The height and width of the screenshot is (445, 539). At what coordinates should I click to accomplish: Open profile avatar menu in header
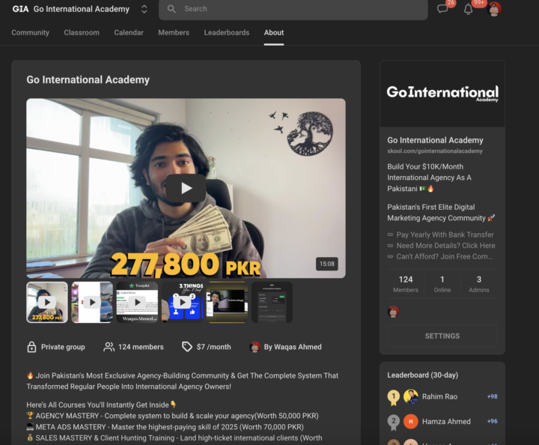coord(494,9)
